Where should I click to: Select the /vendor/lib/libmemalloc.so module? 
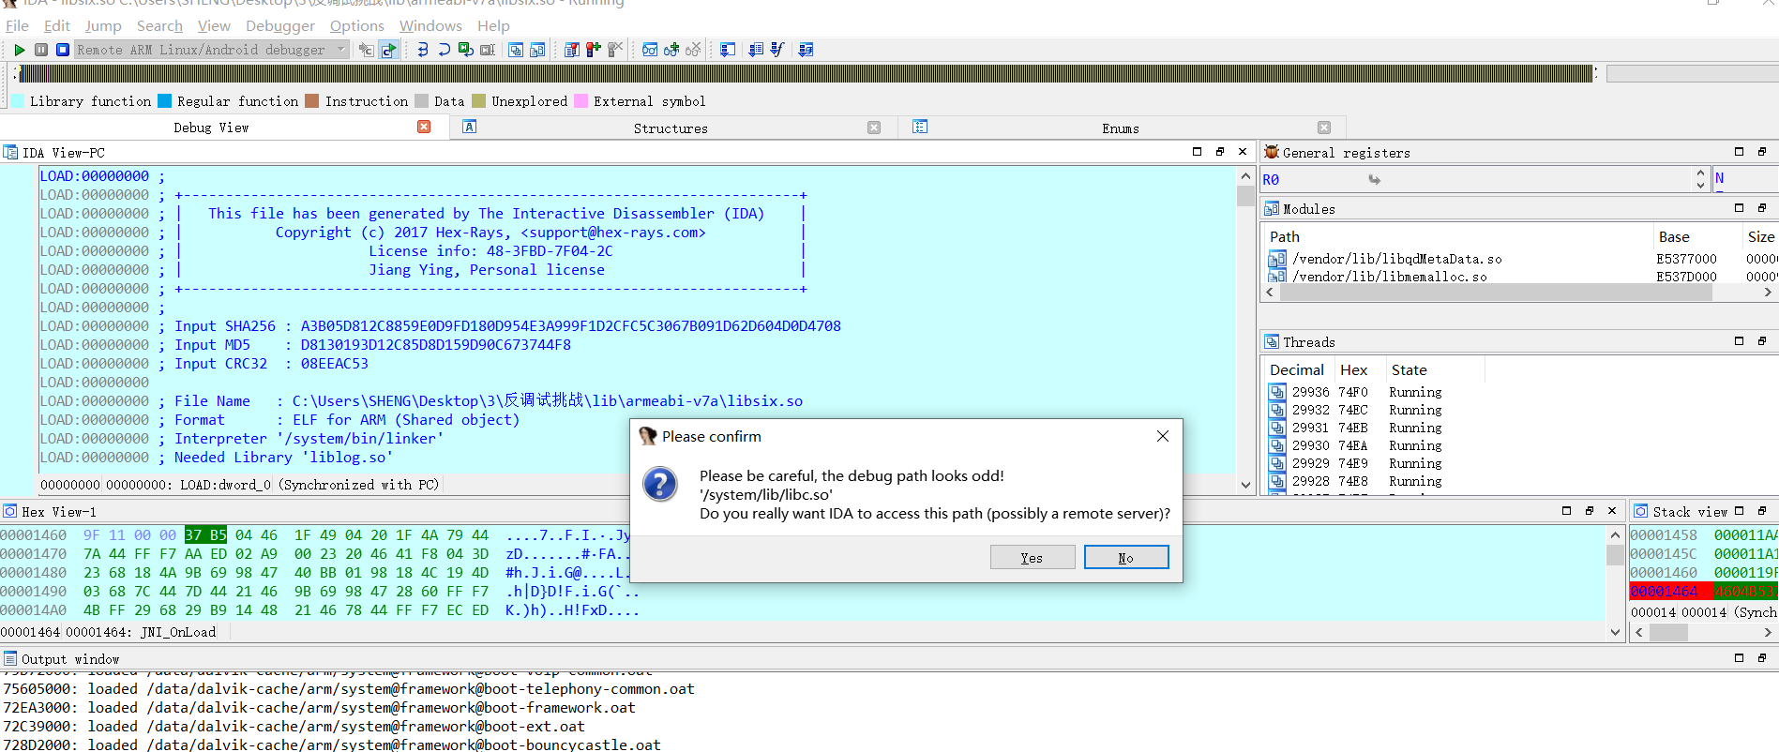pos(1389,277)
